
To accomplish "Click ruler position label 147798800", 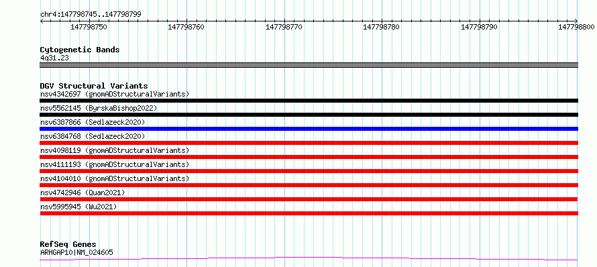I will (x=576, y=27).
